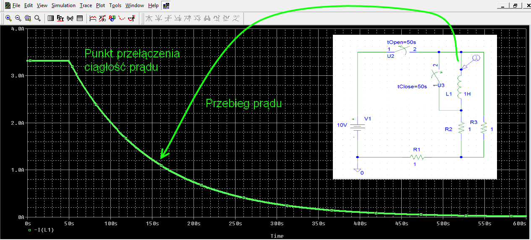This screenshot has width=531, height=240.
Task: Click the Cursor Trough icon
Action: point(158,18)
